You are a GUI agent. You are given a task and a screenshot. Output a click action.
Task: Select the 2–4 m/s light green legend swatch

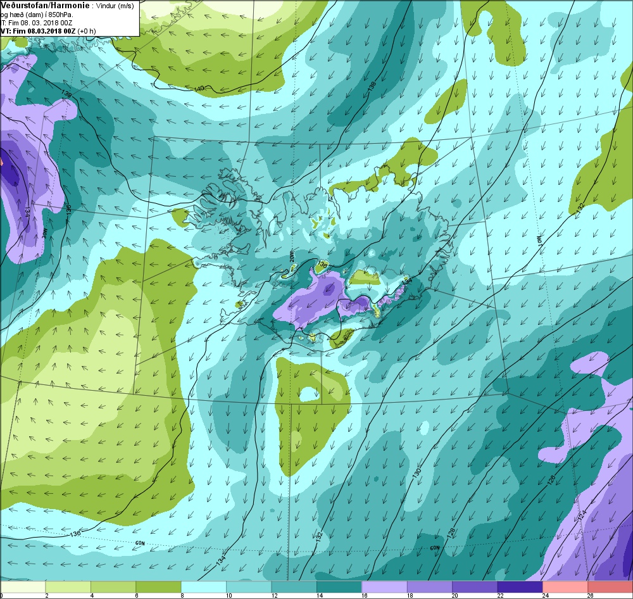click(68, 586)
